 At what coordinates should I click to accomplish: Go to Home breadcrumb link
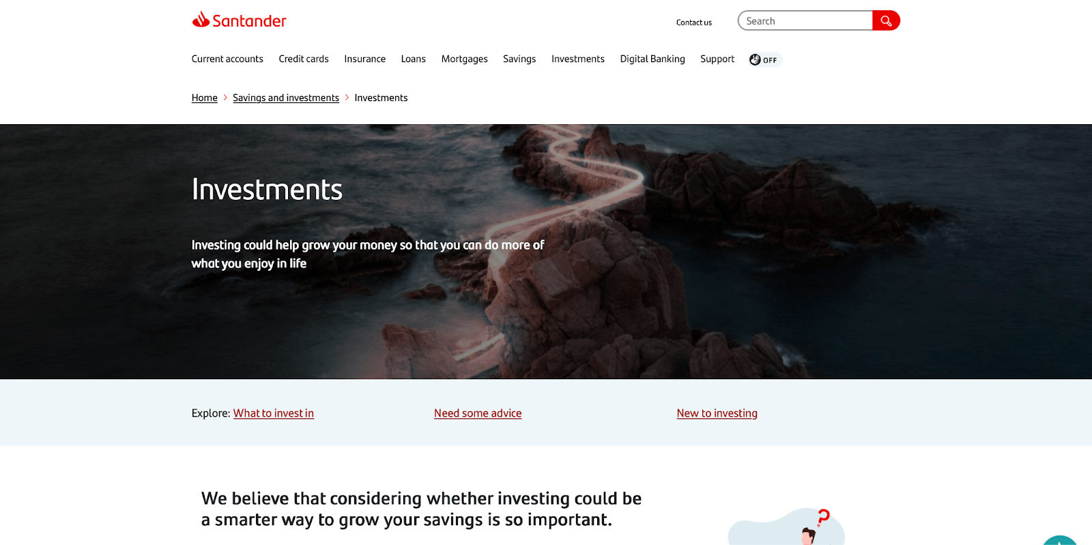205,98
